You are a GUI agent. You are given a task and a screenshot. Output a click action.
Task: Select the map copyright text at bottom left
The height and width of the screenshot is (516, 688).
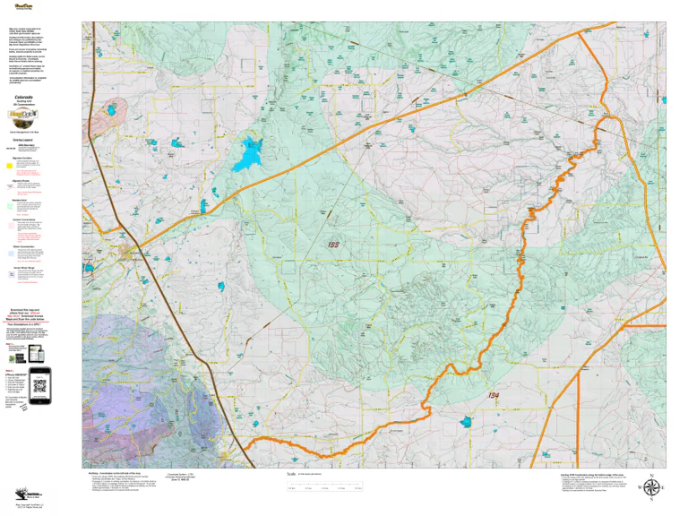[28, 507]
